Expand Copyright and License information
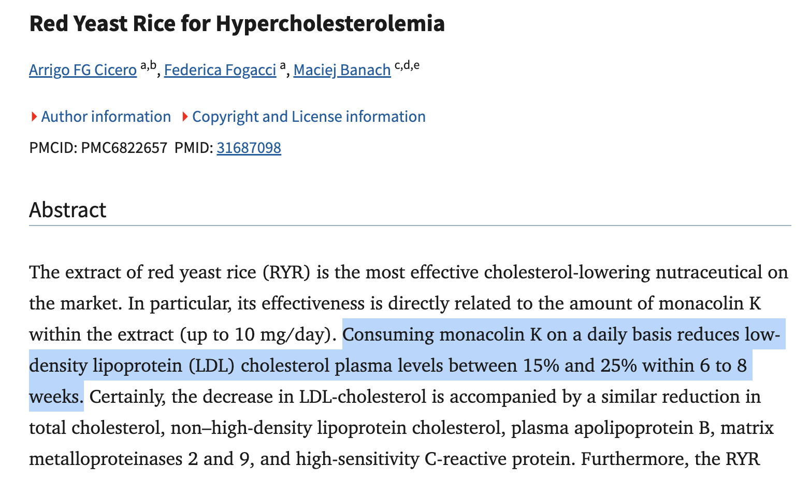Screen dimensions: 809x479 pos(309,117)
